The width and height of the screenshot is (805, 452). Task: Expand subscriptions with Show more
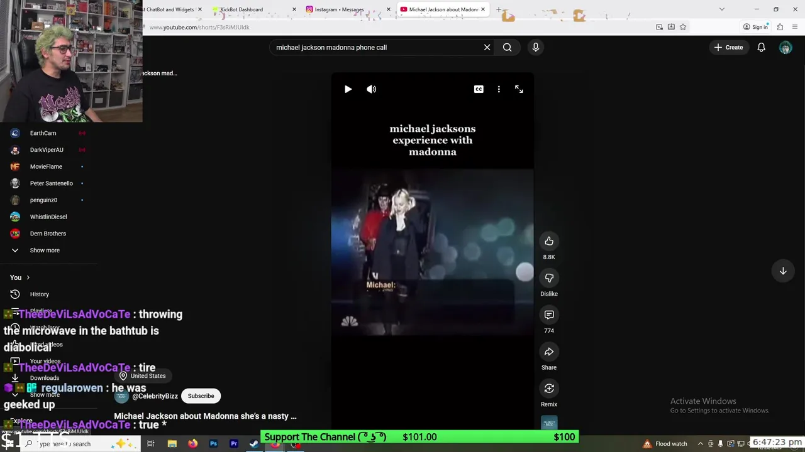click(44, 250)
